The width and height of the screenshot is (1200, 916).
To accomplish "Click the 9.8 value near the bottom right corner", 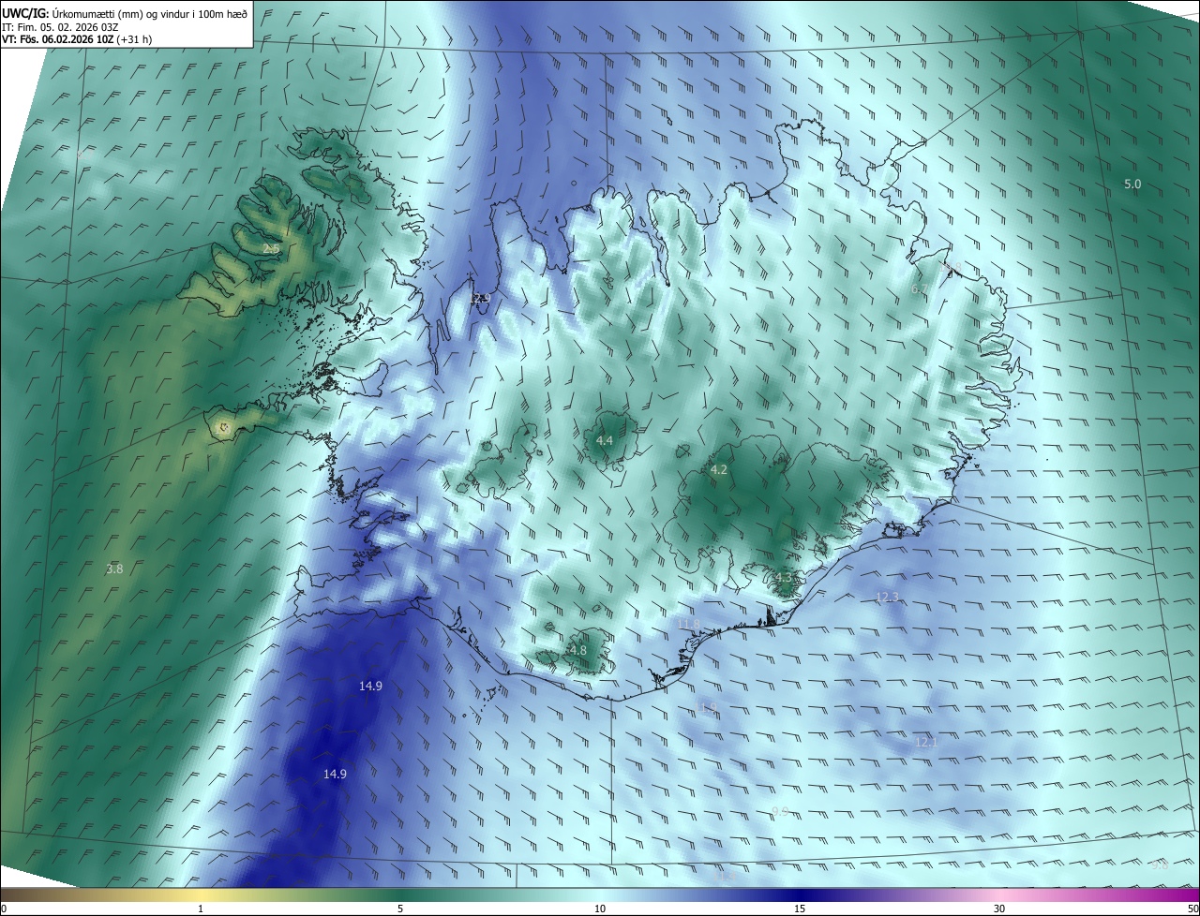I will click(x=1160, y=864).
